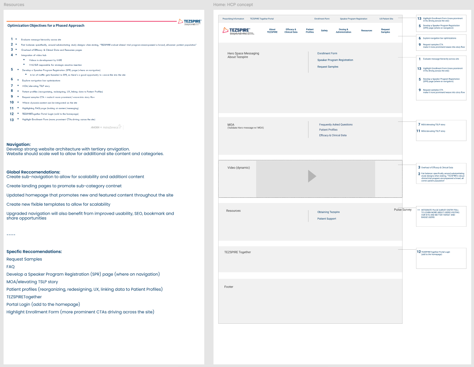474x367 pixels.
Task: Select 'TEZSPIRETogether' line in recommendations list
Action: (x=24, y=297)
